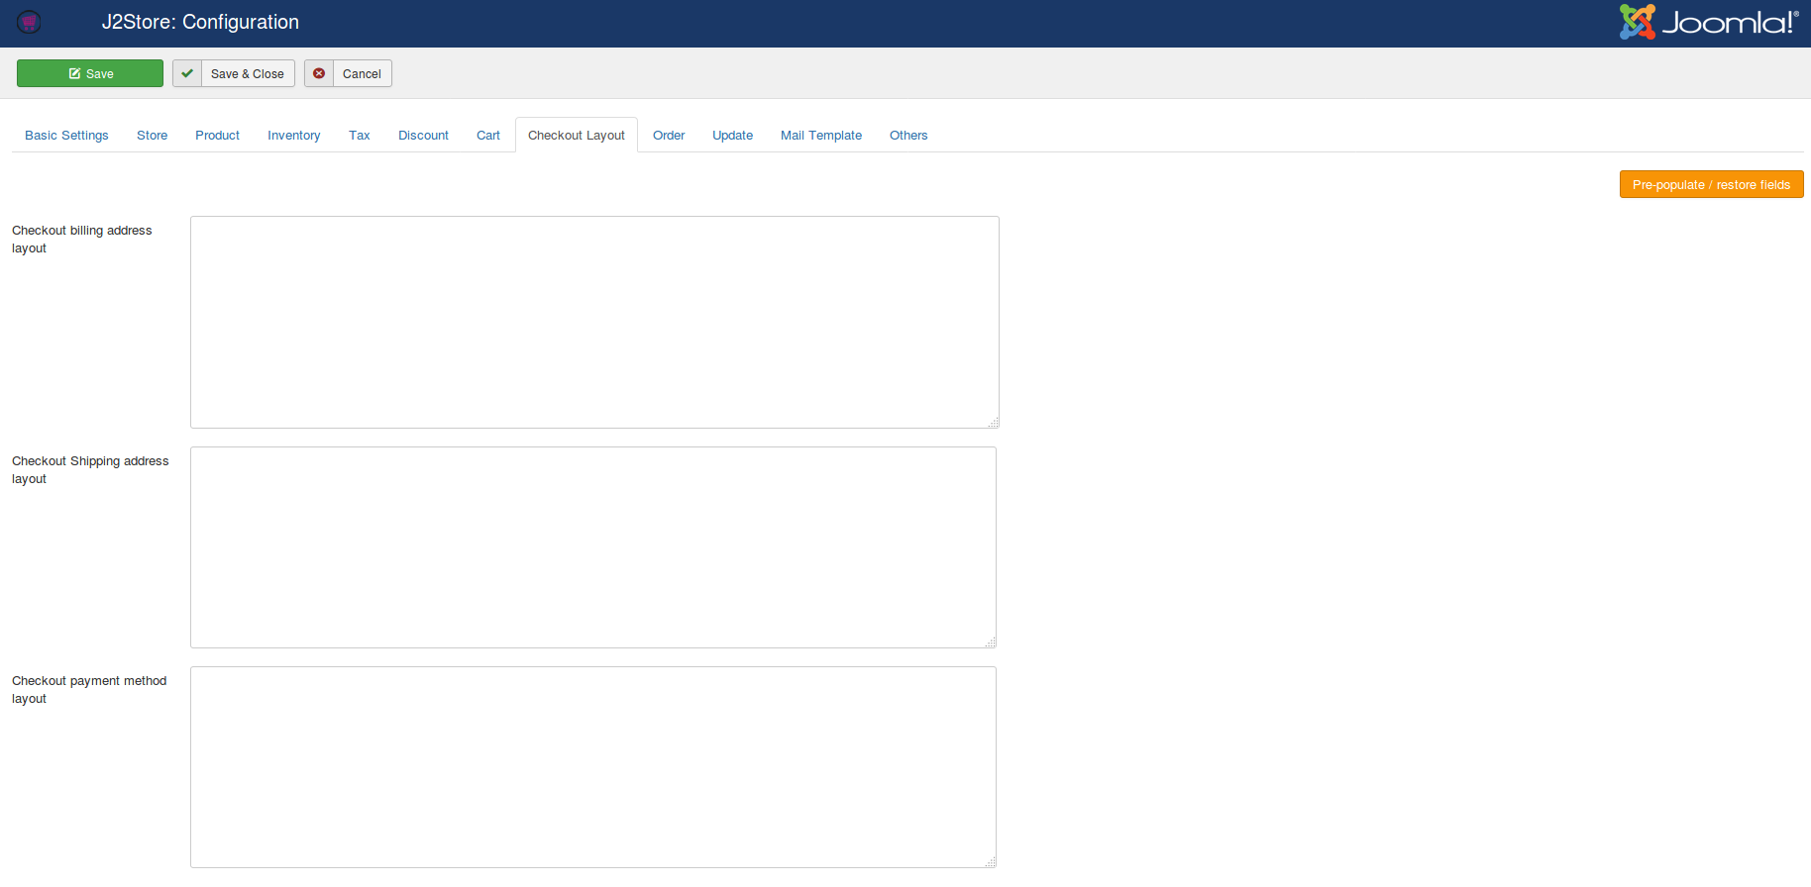
Task: Open the Basic Settings tab
Action: (x=66, y=136)
